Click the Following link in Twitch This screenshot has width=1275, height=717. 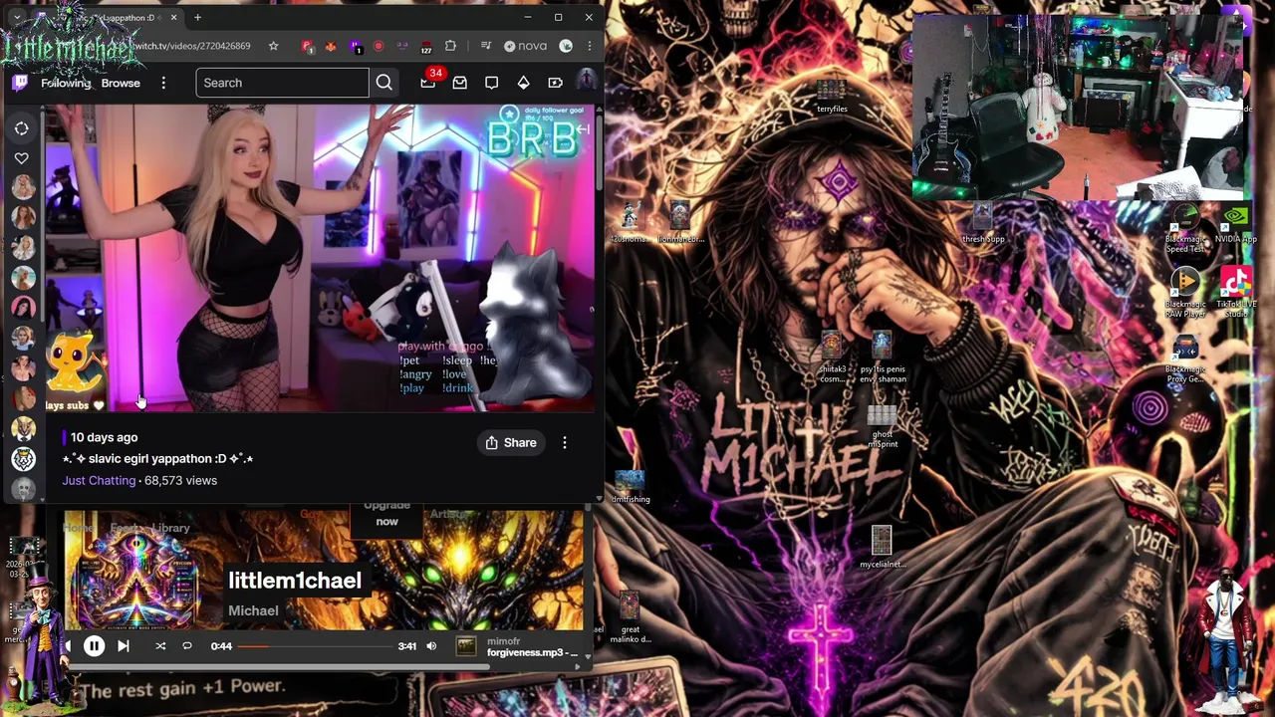pos(66,83)
